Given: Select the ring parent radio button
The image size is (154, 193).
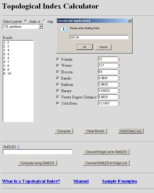Looking at the screenshot, I should pos(44,21).
